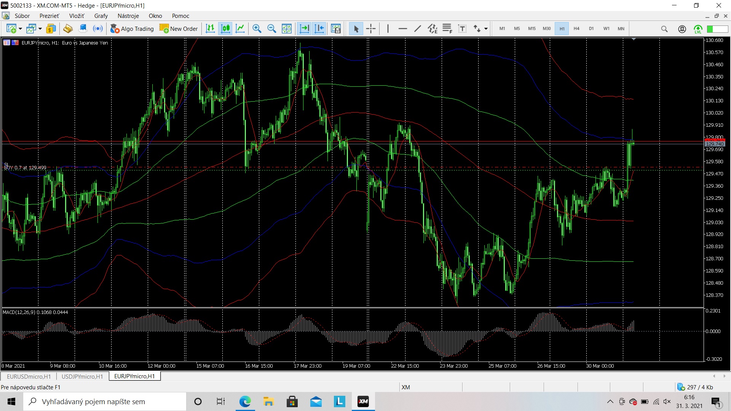Screen dimensions: 731x411
Task: Click the chart profiles icon
Action: [31, 29]
